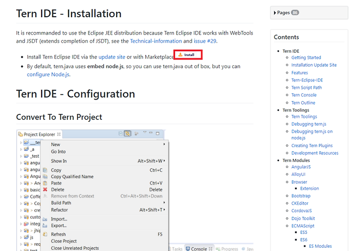Click the js project folder icon
The image size is (356, 251).
[26, 237]
